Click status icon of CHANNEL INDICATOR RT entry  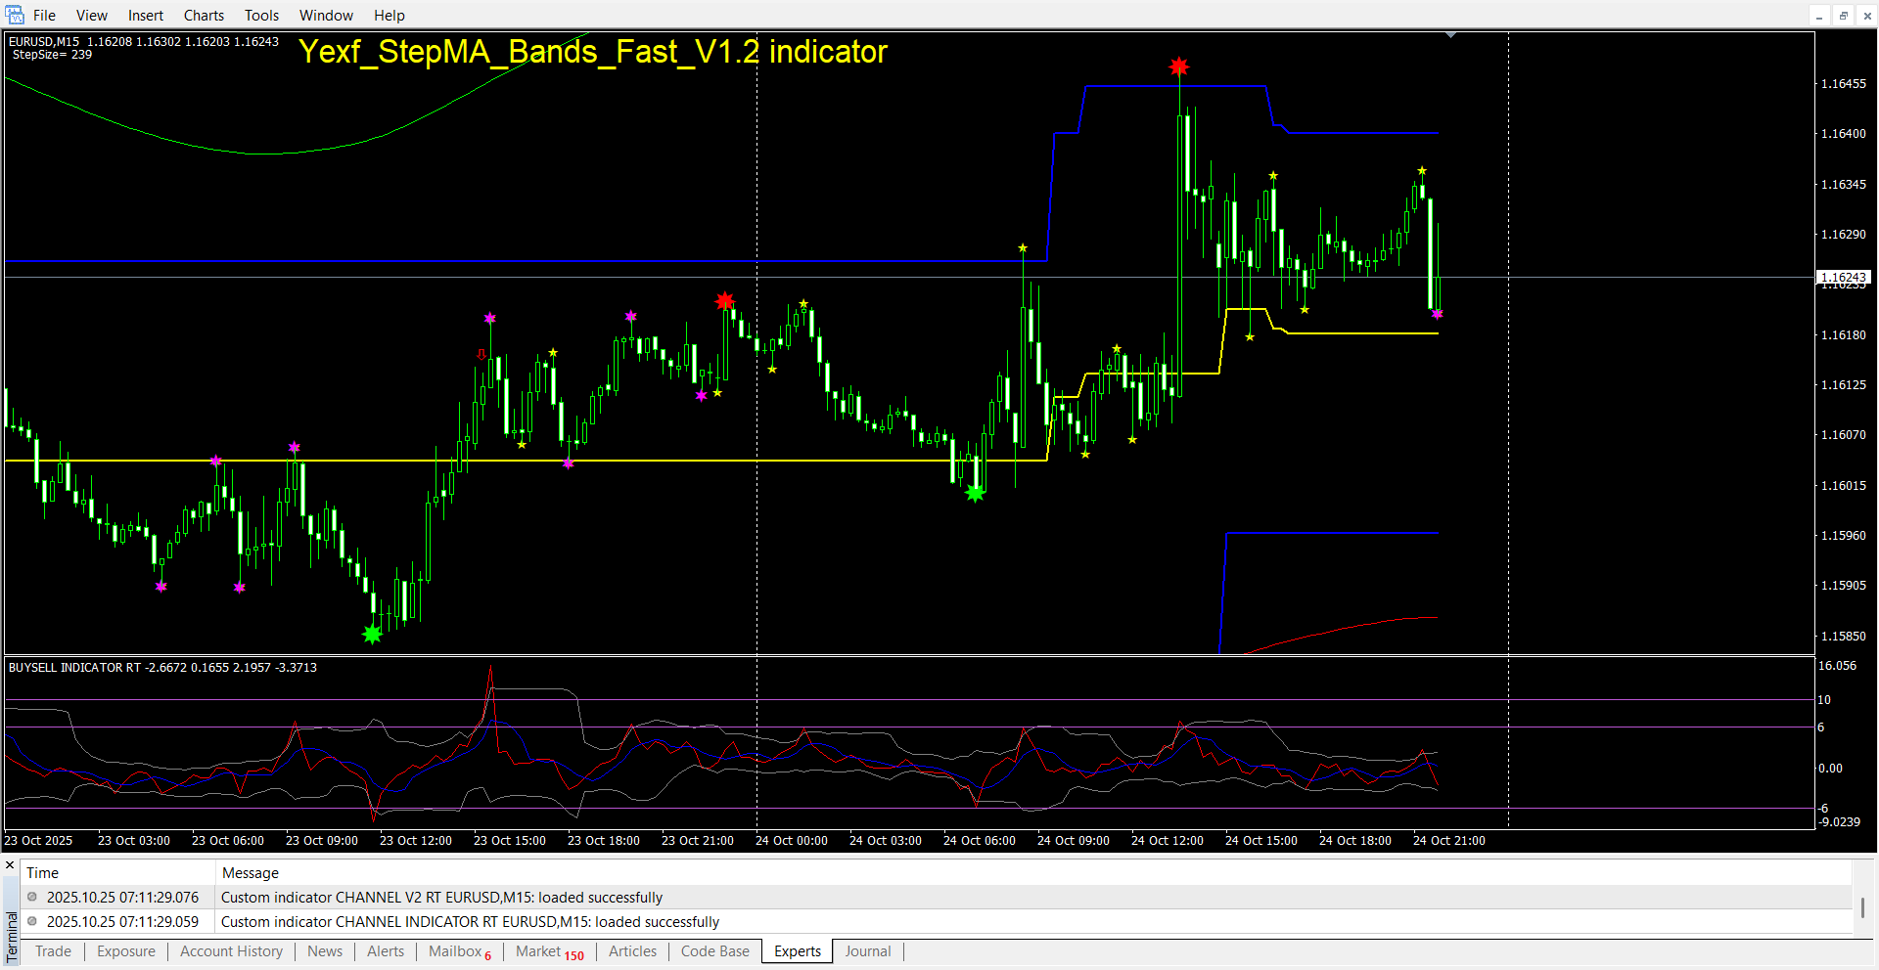click(32, 921)
